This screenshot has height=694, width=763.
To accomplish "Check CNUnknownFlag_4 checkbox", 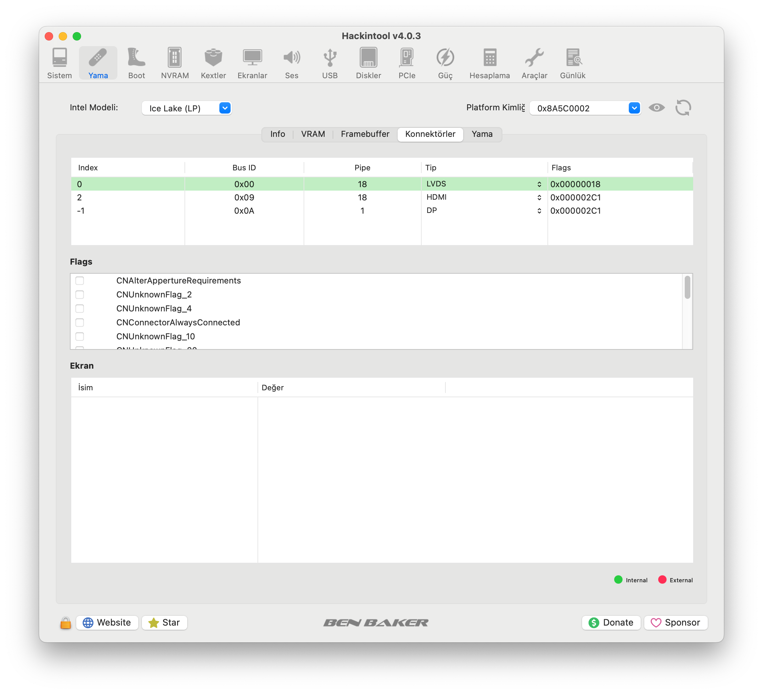I will coord(80,309).
